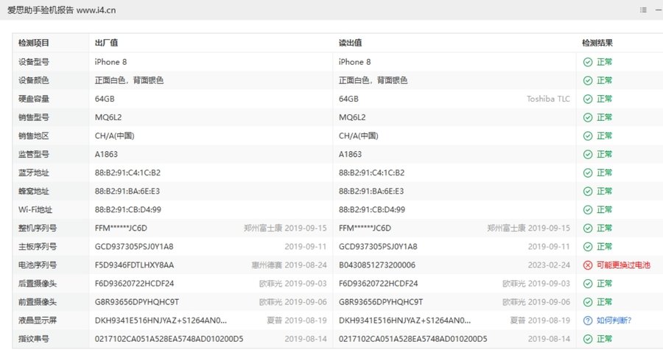The height and width of the screenshot is (350, 663).
Task: Click red X icon in 电池序列号 row
Action: pos(588,265)
